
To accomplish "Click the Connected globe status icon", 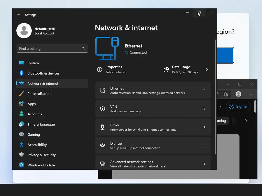I will coord(127,52).
